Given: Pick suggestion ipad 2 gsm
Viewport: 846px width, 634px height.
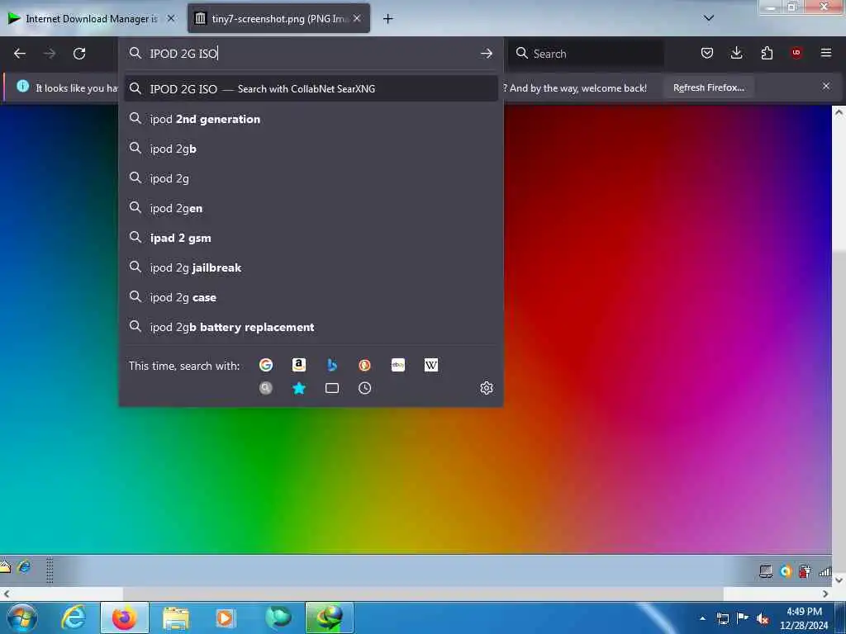Looking at the screenshot, I should pos(311,238).
